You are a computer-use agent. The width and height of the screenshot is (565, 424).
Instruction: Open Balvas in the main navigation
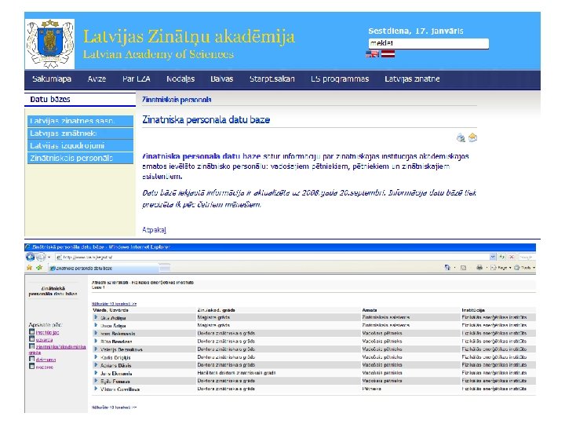(221, 79)
